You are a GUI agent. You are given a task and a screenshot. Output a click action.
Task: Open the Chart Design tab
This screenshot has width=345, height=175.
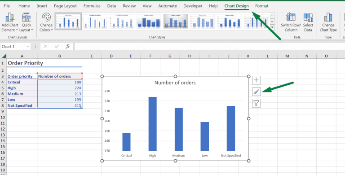click(x=237, y=6)
